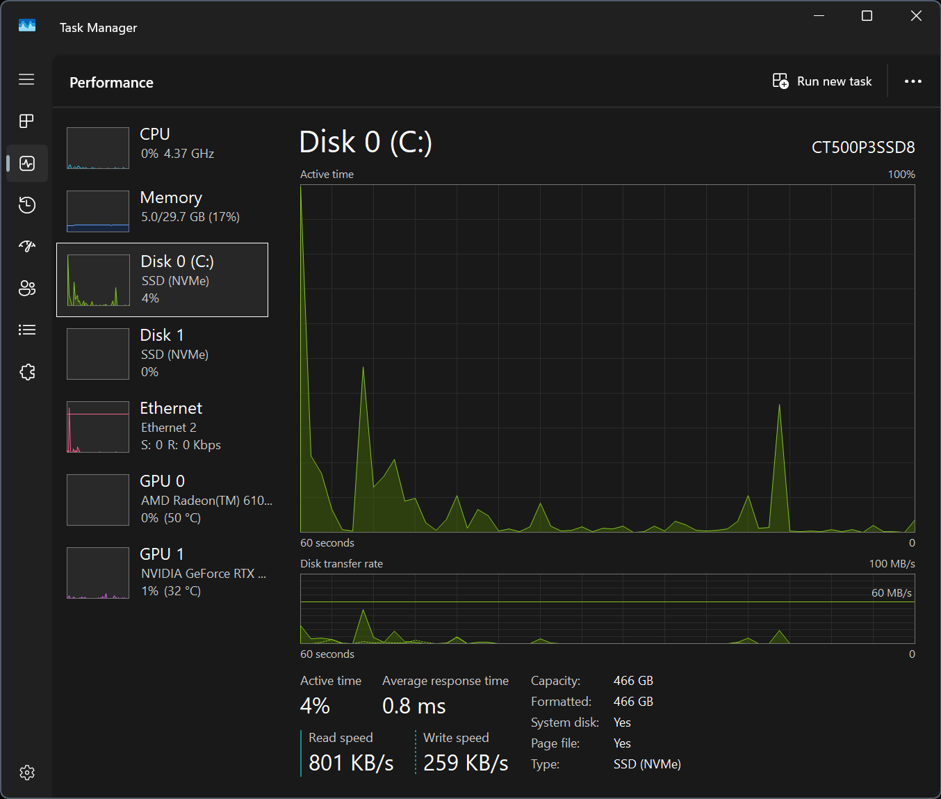The image size is (941, 799).
Task: Open the hamburger navigation menu
Action: [26, 79]
